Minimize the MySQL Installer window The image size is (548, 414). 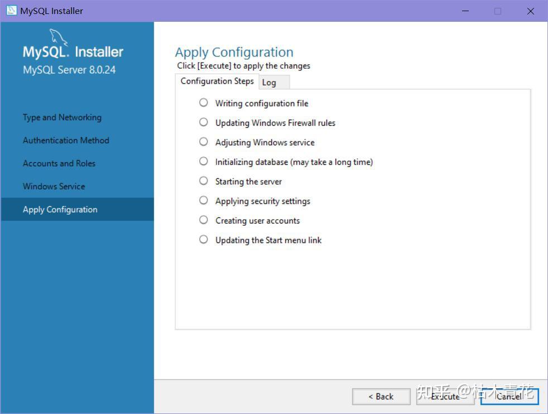pyautogui.click(x=465, y=11)
